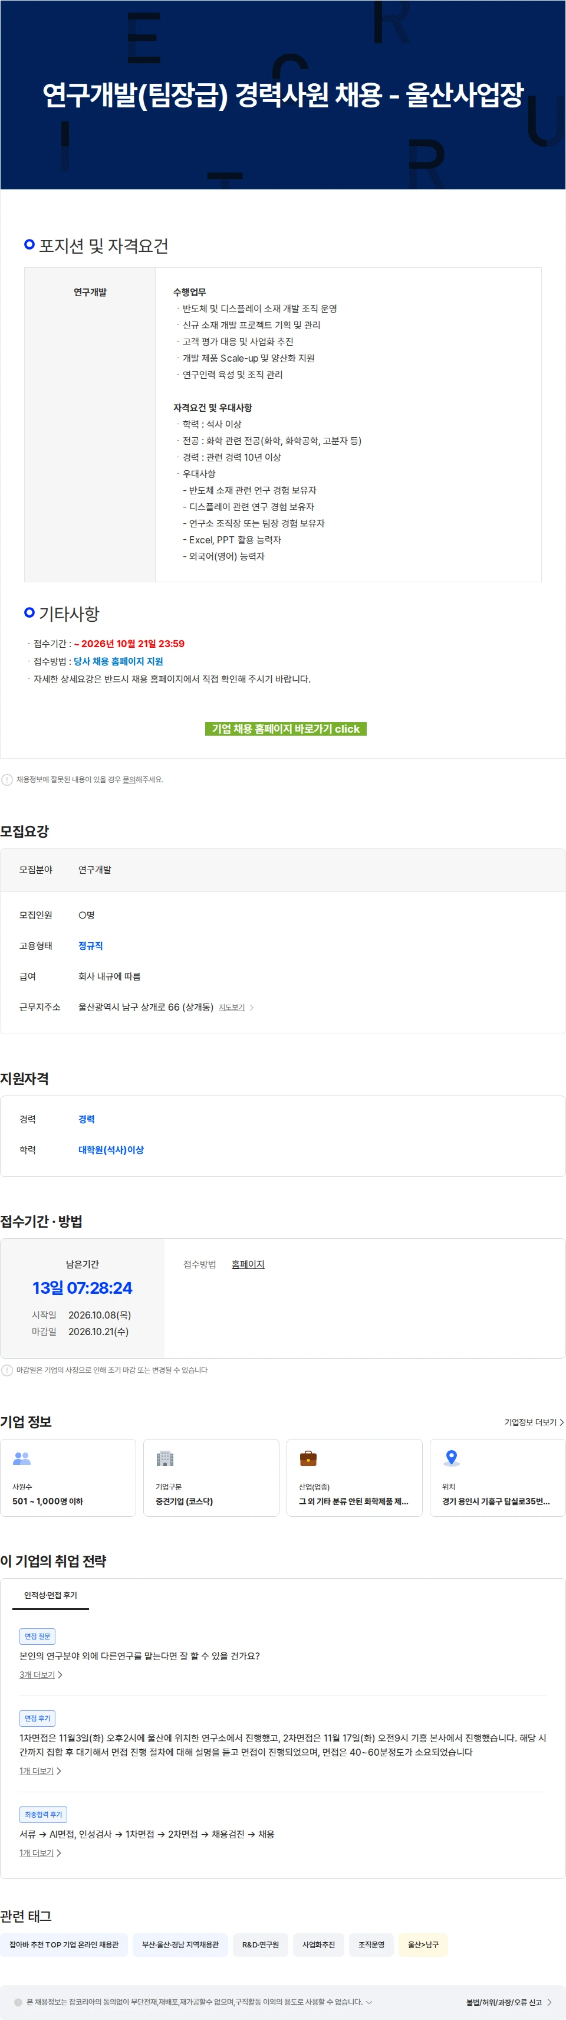Viewport: 566px width, 2020px height.
Task: Click the 당사 채용 홈페이지 지원 text
Action: tap(119, 661)
